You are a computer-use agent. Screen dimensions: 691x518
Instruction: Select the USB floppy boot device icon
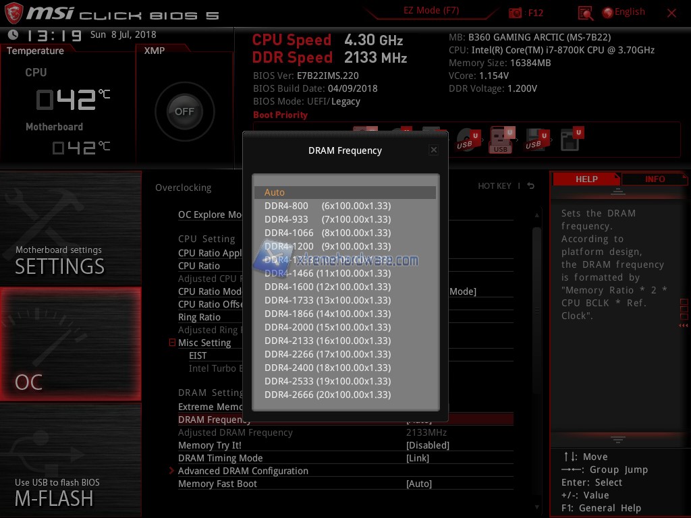(536, 140)
